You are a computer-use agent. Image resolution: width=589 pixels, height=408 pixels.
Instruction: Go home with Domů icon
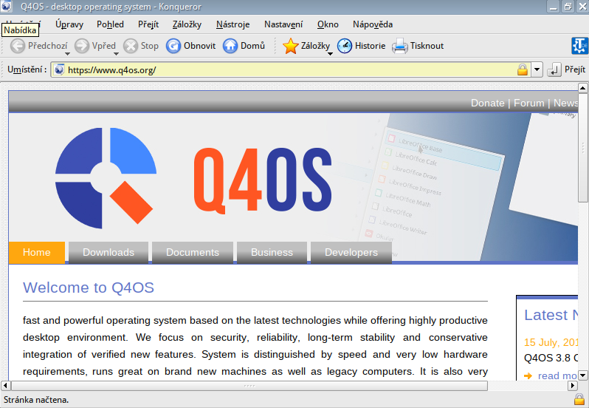pos(230,46)
